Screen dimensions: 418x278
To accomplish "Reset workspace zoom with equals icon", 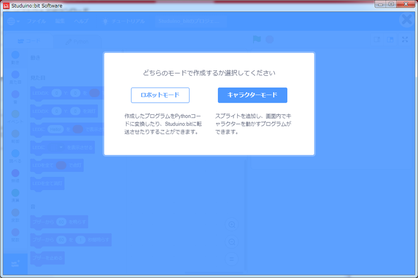I will tap(231, 259).
